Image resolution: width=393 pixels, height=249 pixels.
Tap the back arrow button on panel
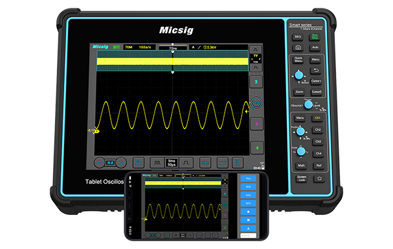click(316, 71)
